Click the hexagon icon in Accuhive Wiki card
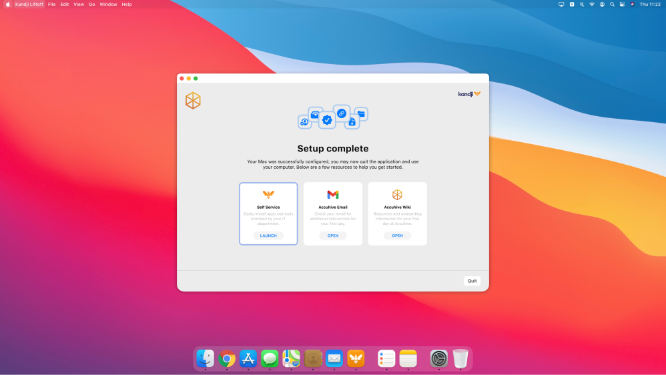This screenshot has height=375, width=666. [397, 195]
